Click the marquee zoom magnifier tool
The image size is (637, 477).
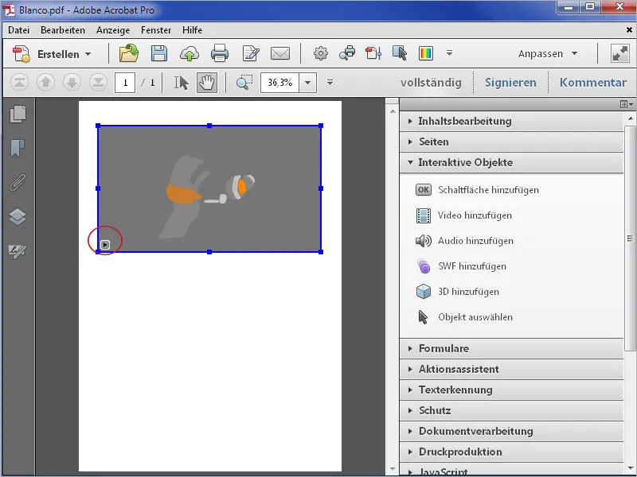(244, 83)
